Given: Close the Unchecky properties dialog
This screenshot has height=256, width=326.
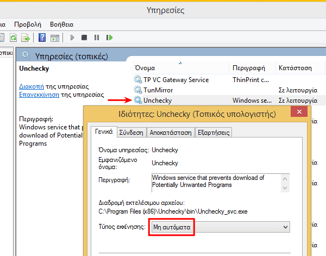Looking at the screenshot, I should 299,111.
